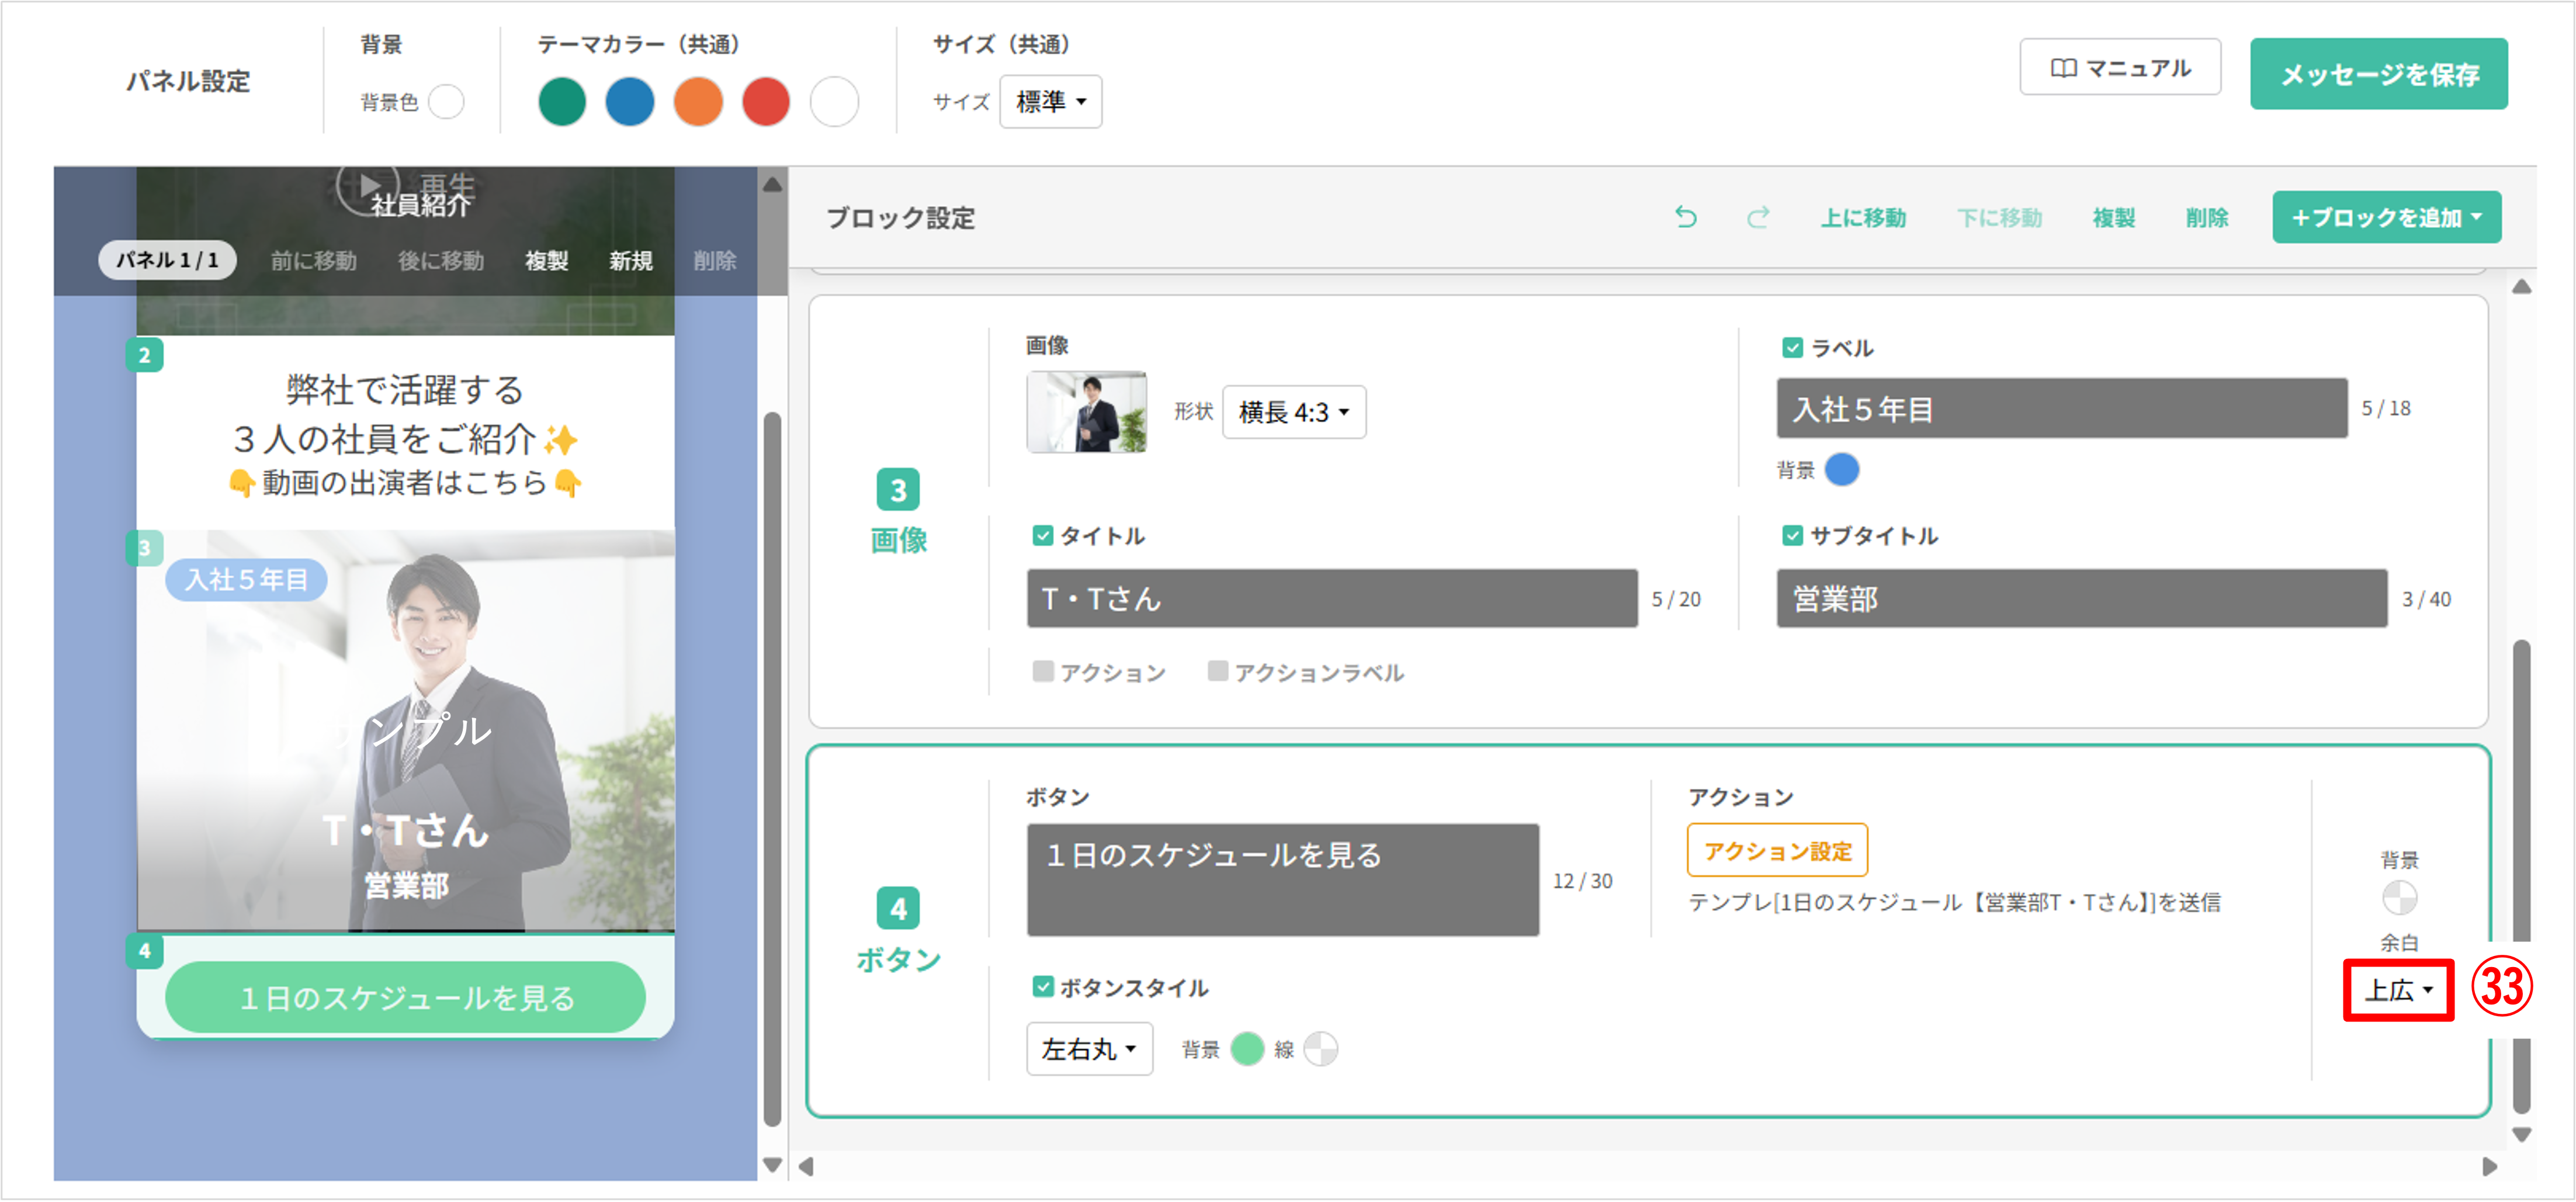This screenshot has width=2576, height=1202.
Task: Uncheck the ラベル checkbox
Action: [1792, 347]
